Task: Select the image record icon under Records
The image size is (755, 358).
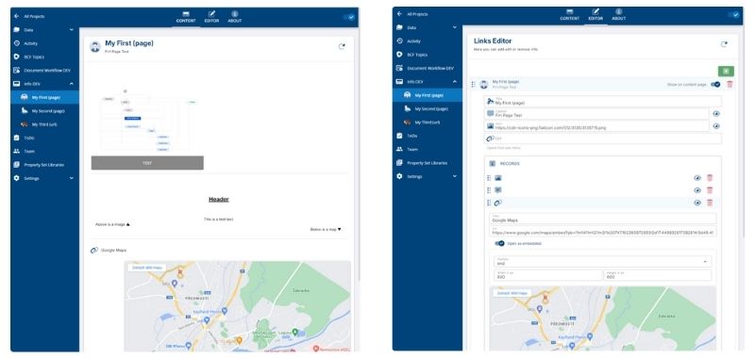Action: click(498, 178)
